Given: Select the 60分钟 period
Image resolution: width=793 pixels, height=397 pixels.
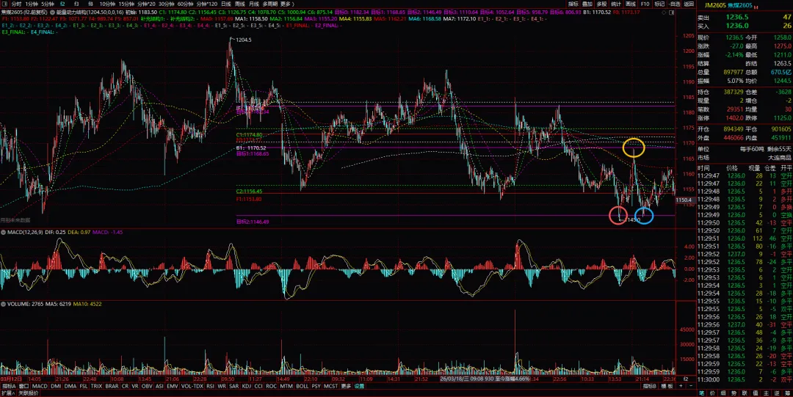Looking at the screenshot, I should click(186, 4).
